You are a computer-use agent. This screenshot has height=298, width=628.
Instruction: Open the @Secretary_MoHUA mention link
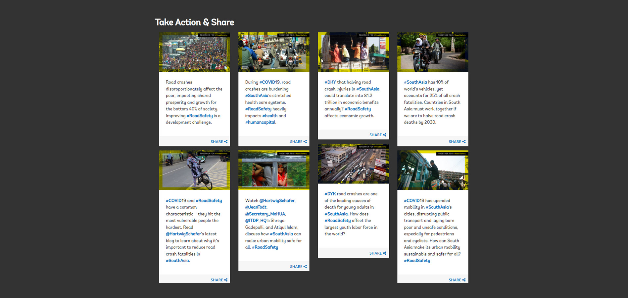coord(265,214)
